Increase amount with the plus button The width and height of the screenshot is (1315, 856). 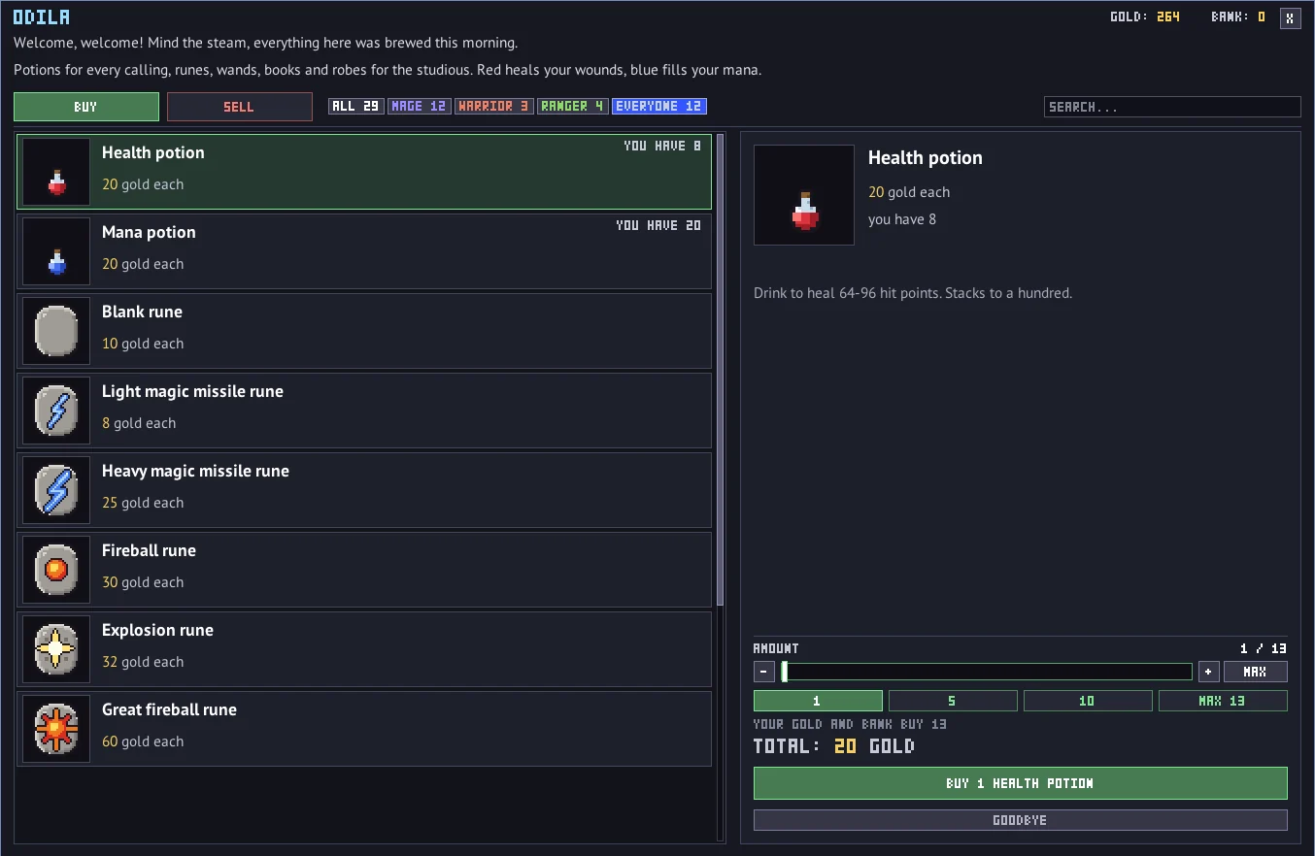click(1209, 672)
